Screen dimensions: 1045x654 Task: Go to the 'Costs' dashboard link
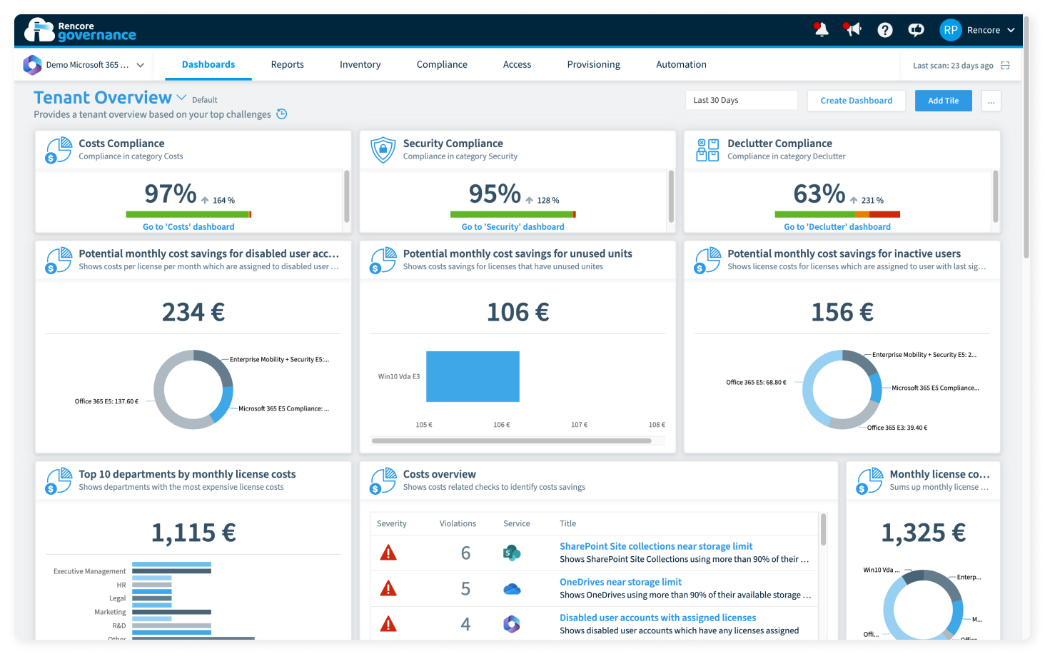pos(188,226)
